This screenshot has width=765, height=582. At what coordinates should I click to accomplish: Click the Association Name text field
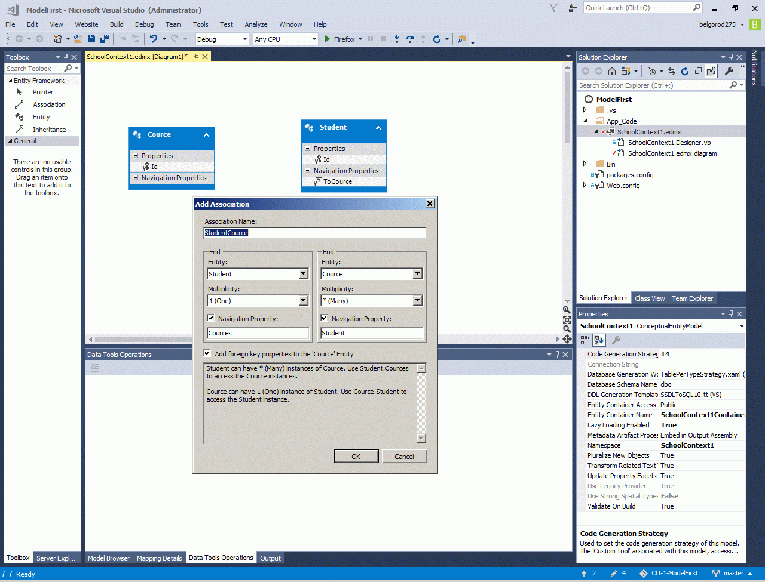click(315, 233)
